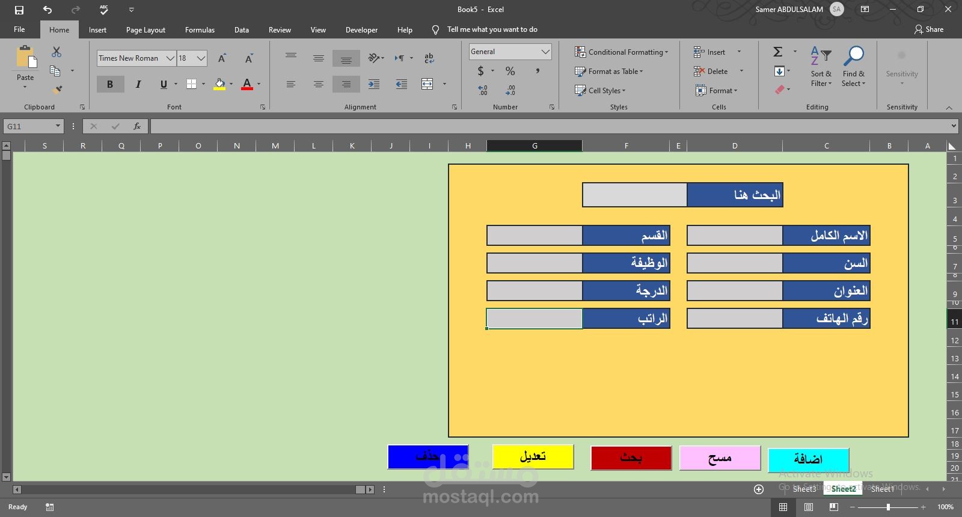Select the Sheet1 worksheet tab

click(883, 489)
